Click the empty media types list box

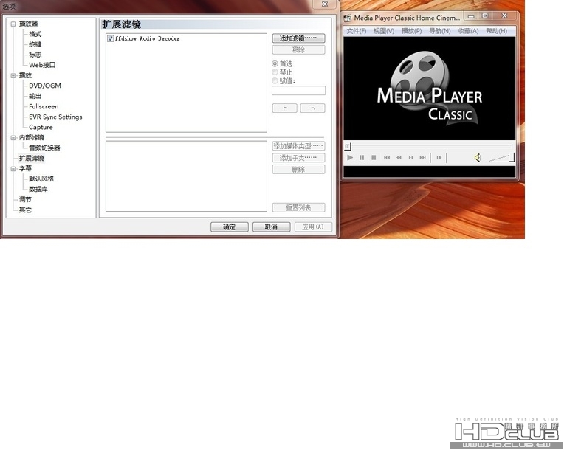click(186, 176)
